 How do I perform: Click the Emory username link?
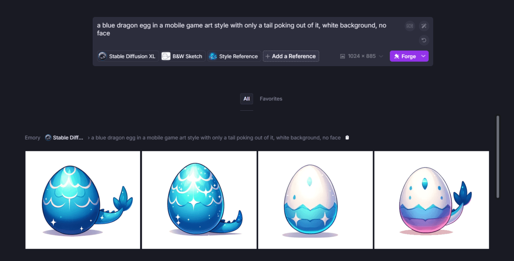32,138
